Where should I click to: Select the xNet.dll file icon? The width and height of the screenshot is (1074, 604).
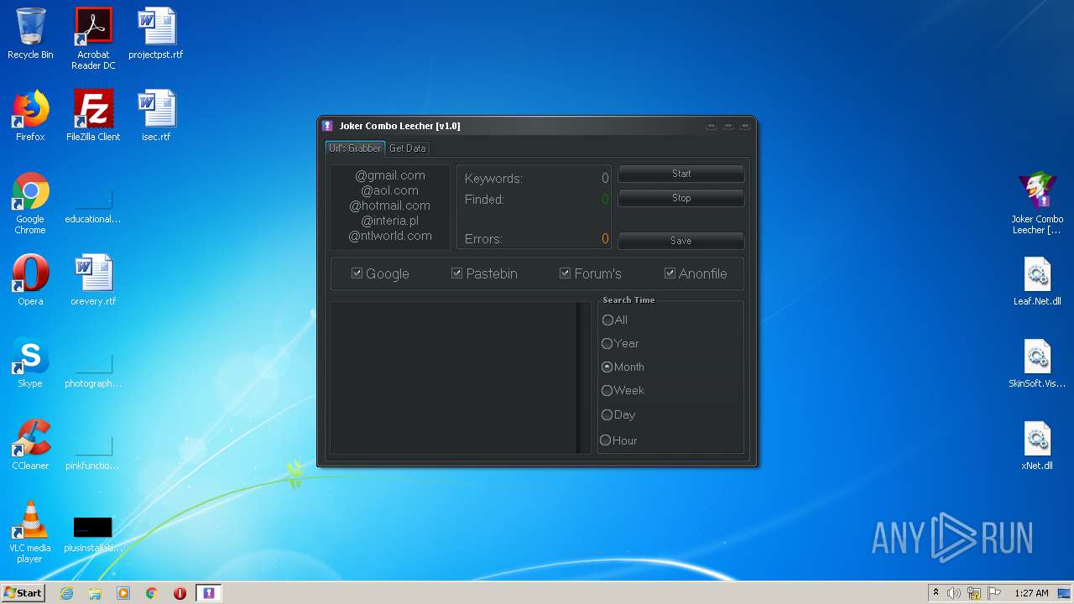[1037, 445]
